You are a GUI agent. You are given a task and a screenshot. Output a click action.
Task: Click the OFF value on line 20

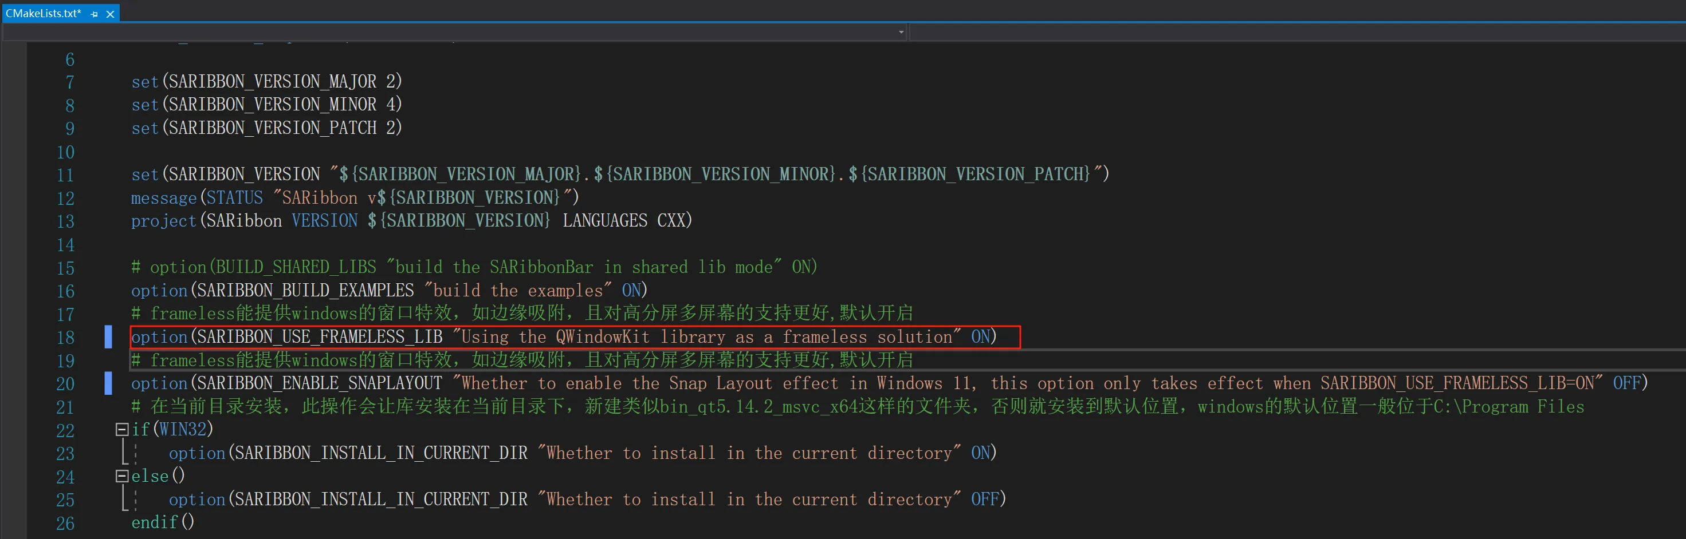1626,383
